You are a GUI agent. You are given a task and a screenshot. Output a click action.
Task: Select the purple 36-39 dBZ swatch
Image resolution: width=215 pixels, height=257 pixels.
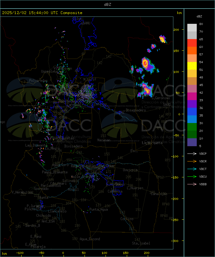click(x=192, y=104)
